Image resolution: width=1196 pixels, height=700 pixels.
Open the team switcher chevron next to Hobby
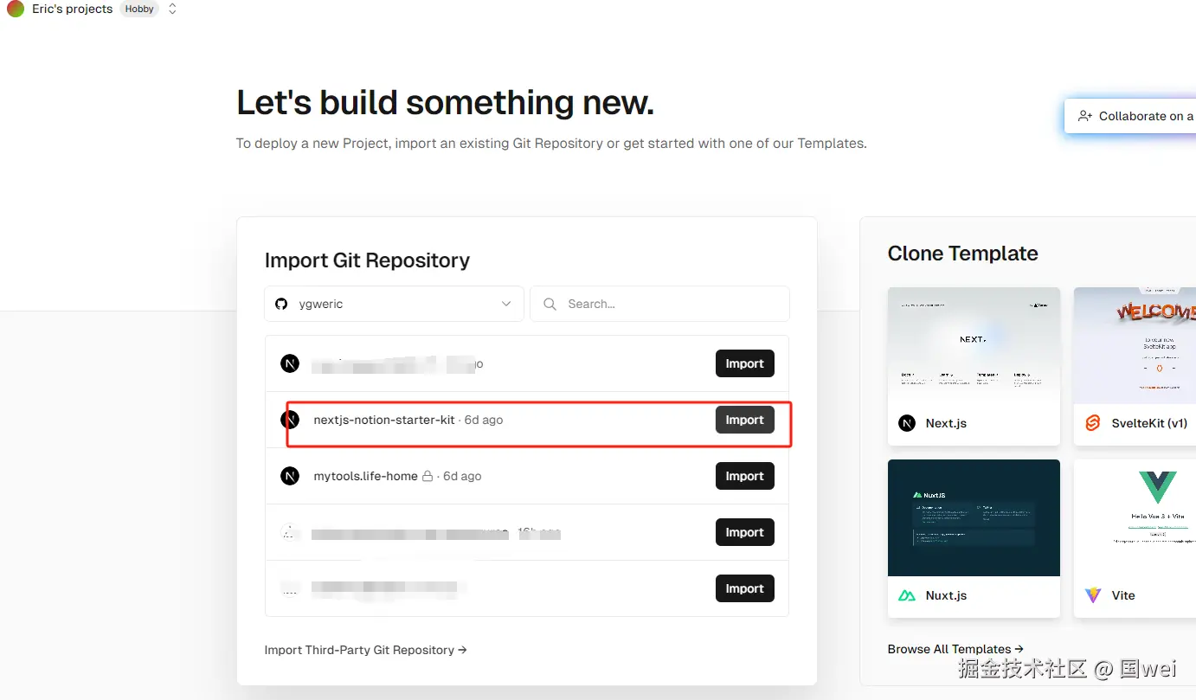tap(172, 9)
